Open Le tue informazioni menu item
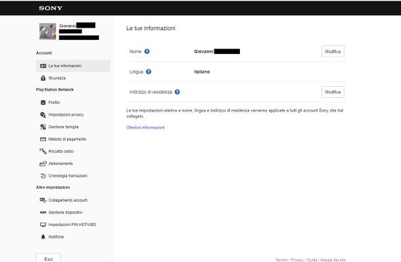This screenshot has height=262, width=401. pyautogui.click(x=73, y=66)
